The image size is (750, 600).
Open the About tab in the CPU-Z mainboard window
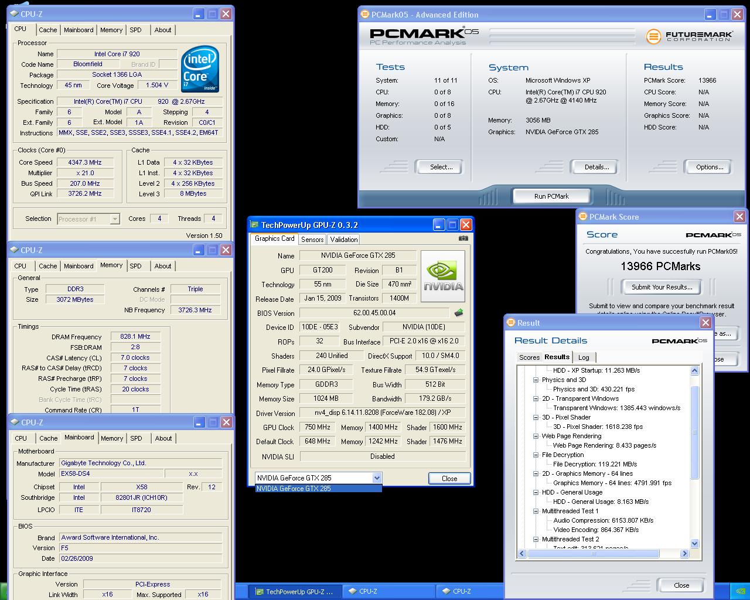click(163, 438)
